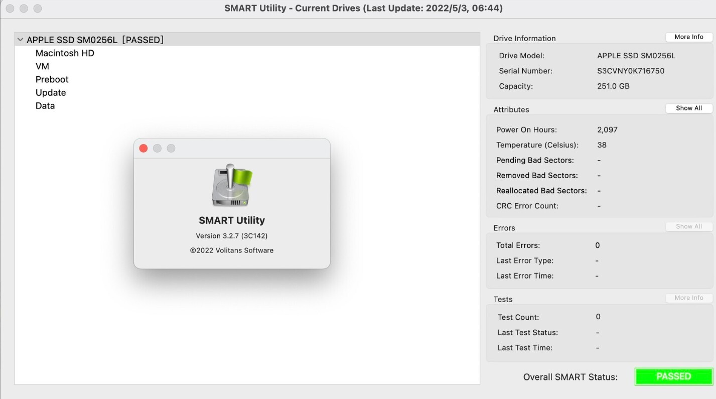Click the green PASSED status indicator
Viewport: 716px width, 399px height.
click(674, 376)
